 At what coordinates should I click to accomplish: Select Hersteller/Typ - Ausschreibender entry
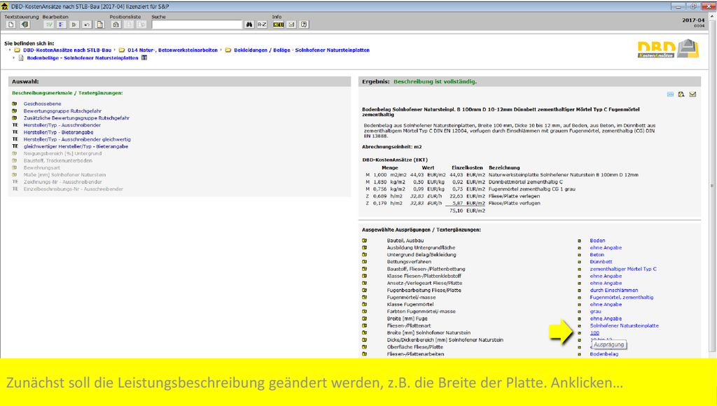tap(62, 125)
